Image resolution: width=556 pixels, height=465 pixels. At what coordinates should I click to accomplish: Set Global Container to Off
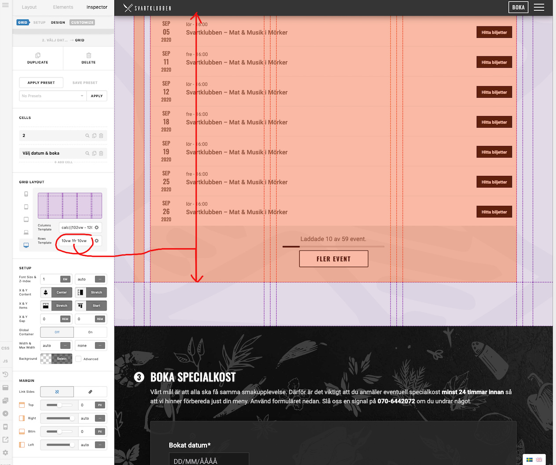57,332
